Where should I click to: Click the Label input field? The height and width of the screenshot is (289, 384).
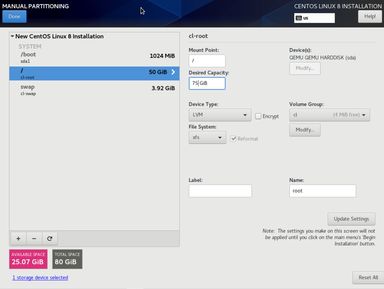(x=220, y=191)
